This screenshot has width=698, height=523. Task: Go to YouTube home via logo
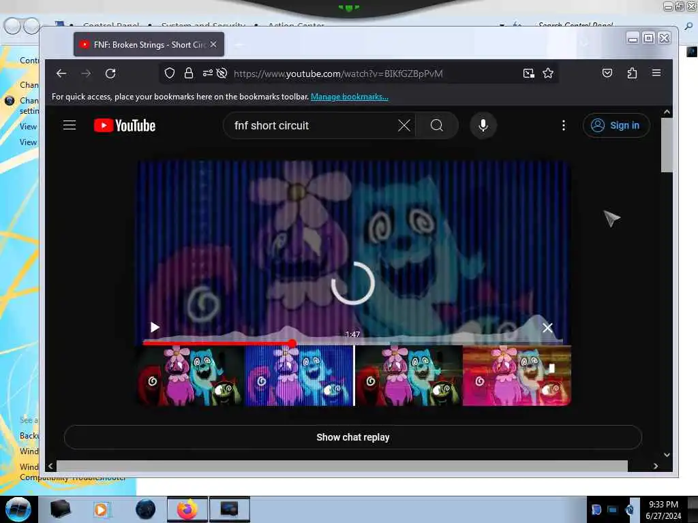[x=125, y=125]
